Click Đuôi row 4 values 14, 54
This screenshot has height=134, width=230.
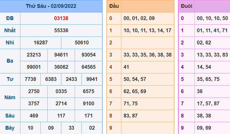click(204, 67)
